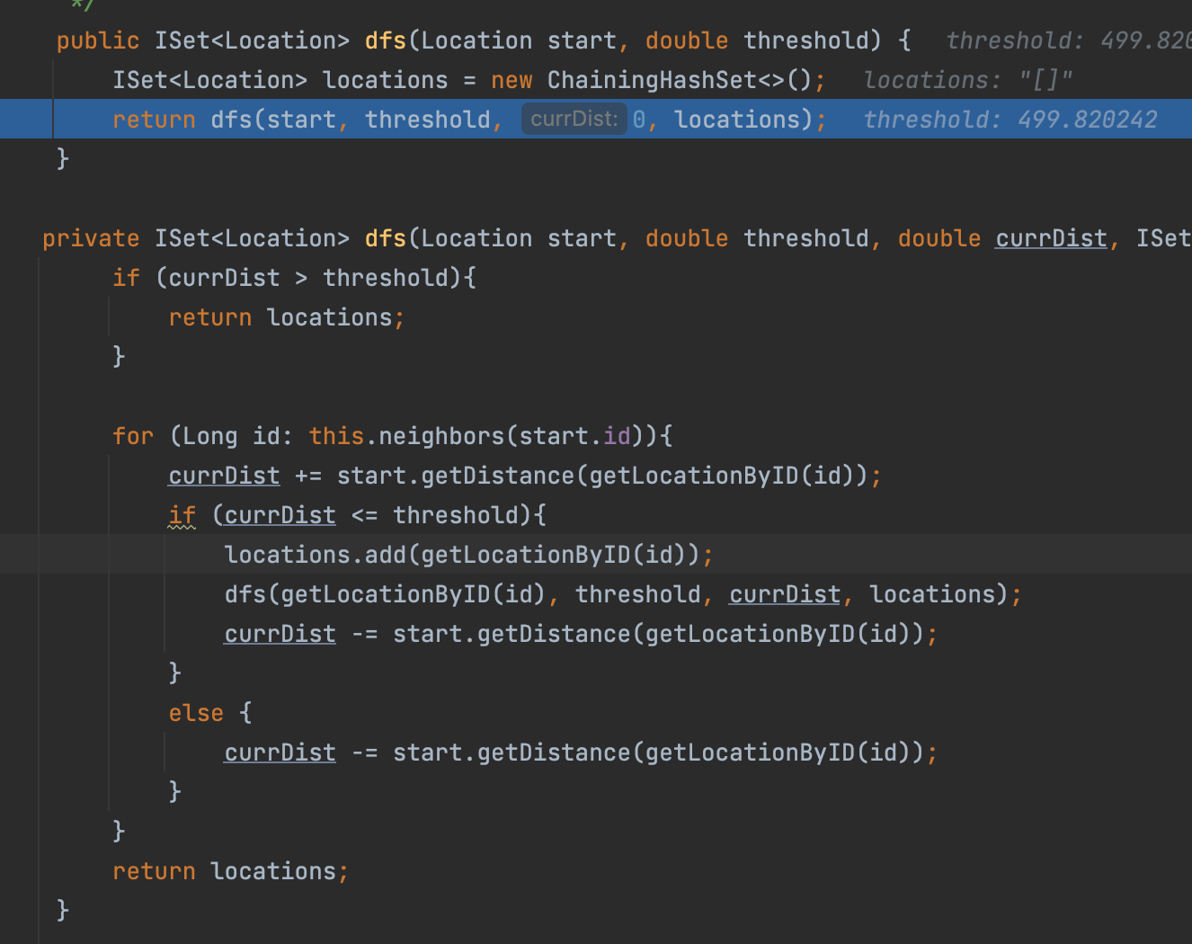The width and height of the screenshot is (1192, 944).
Task: Click the final "return locations;" statement
Action: tap(229, 871)
